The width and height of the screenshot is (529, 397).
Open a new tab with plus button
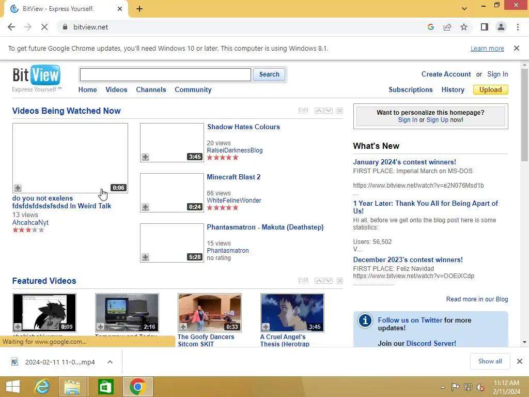pyautogui.click(x=139, y=9)
